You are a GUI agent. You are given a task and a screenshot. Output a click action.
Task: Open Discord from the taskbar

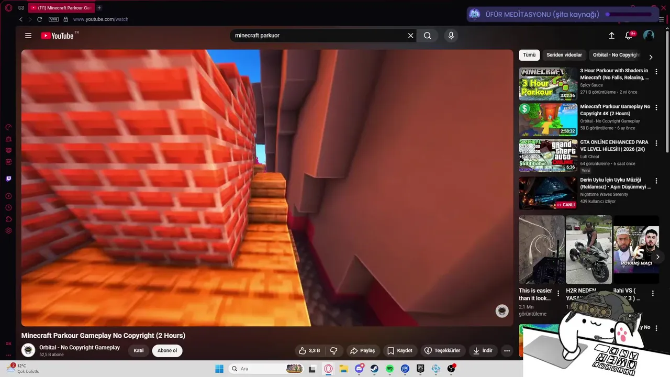coord(359,369)
